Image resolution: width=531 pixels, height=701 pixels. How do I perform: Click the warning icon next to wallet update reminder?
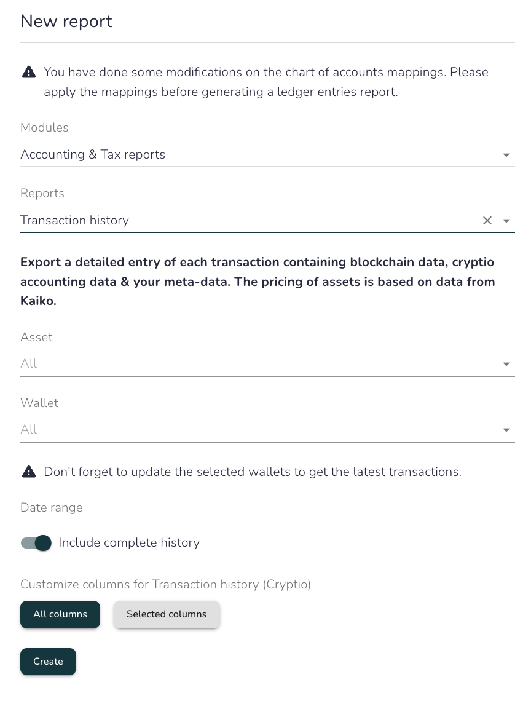tap(29, 472)
